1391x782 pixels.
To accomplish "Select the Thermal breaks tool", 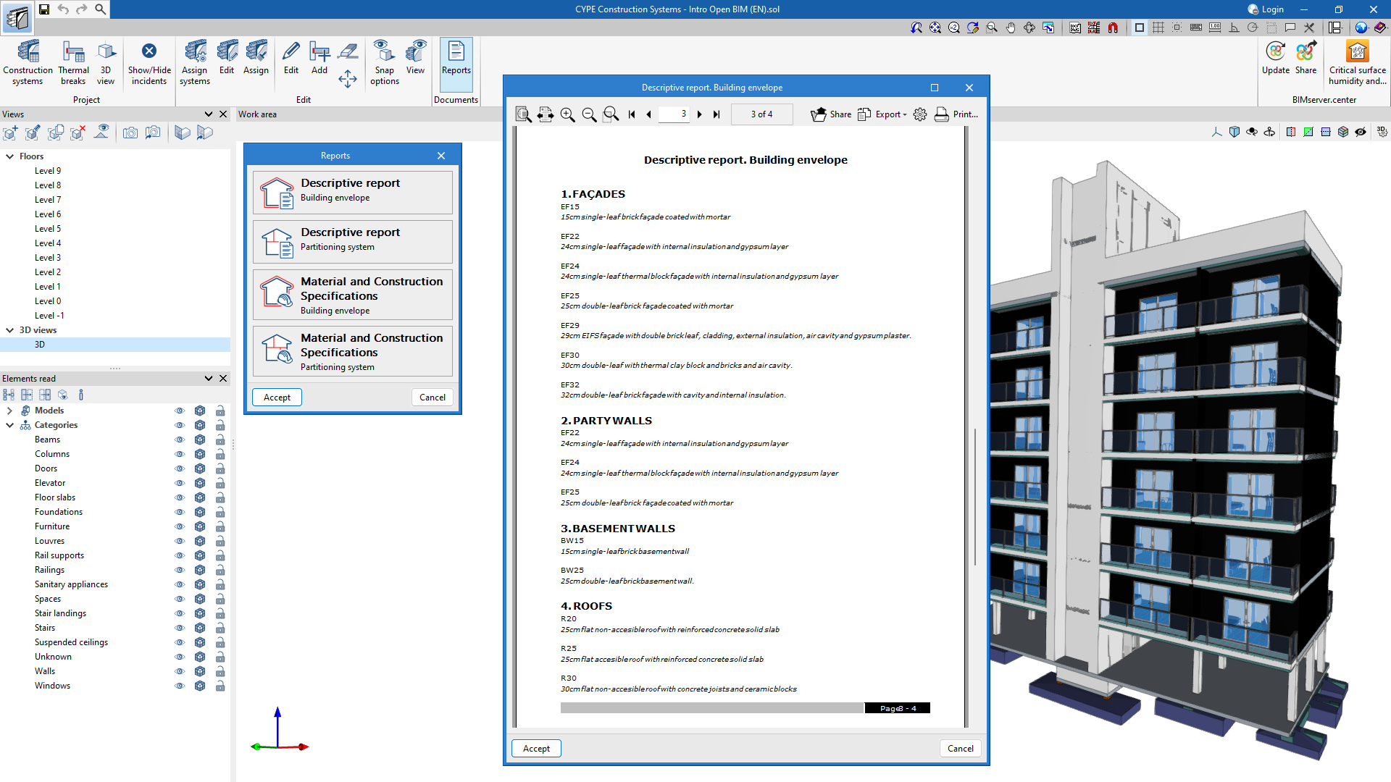I will pyautogui.click(x=73, y=63).
